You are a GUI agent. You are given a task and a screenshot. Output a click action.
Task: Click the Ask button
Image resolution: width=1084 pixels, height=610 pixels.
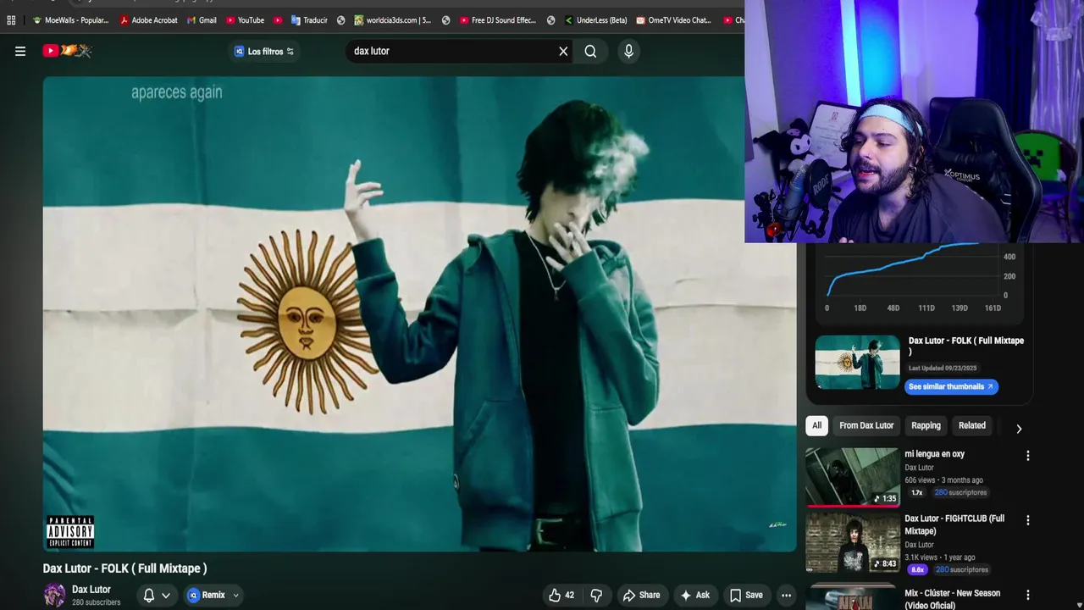click(694, 595)
